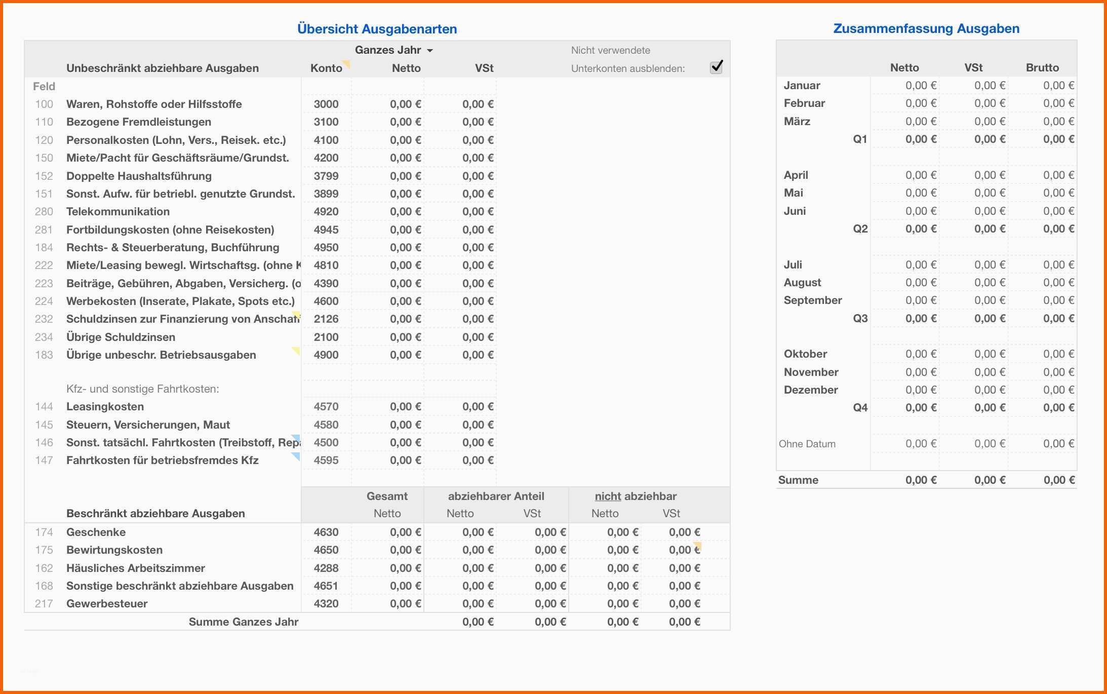Select the Q1 Brutto total cell
Screen dimensions: 1107x694
1058,139
